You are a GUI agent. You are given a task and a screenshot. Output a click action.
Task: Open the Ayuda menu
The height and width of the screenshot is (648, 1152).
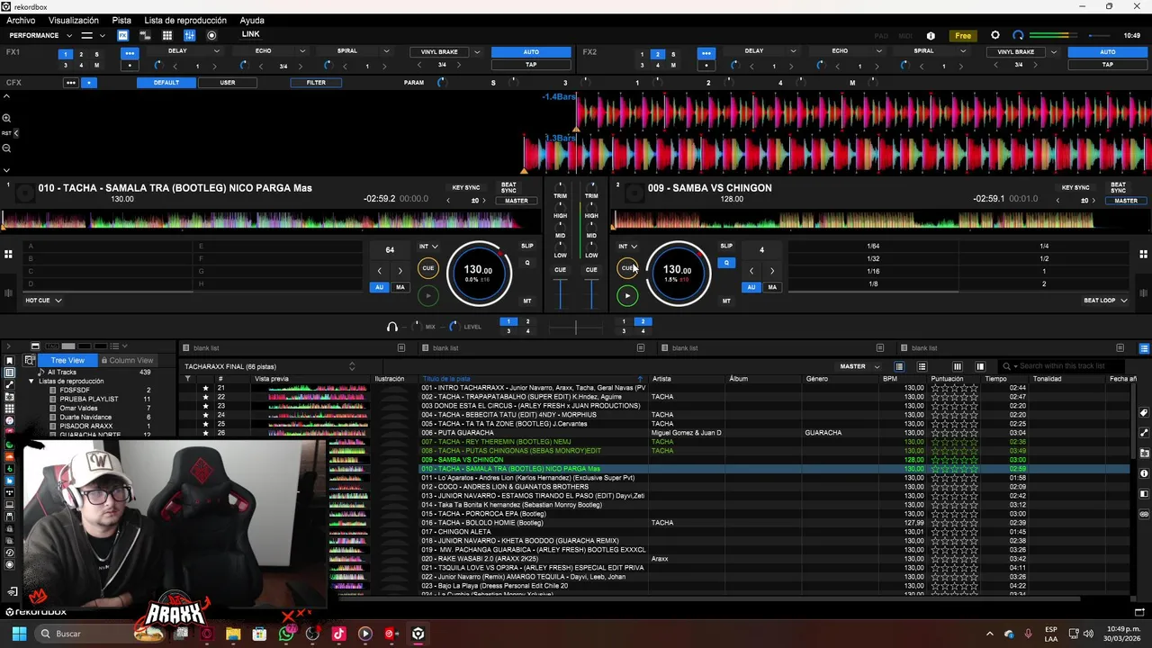(x=252, y=20)
